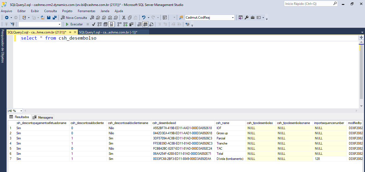
Task: Open the Projeto menu
Action: tap(67, 11)
